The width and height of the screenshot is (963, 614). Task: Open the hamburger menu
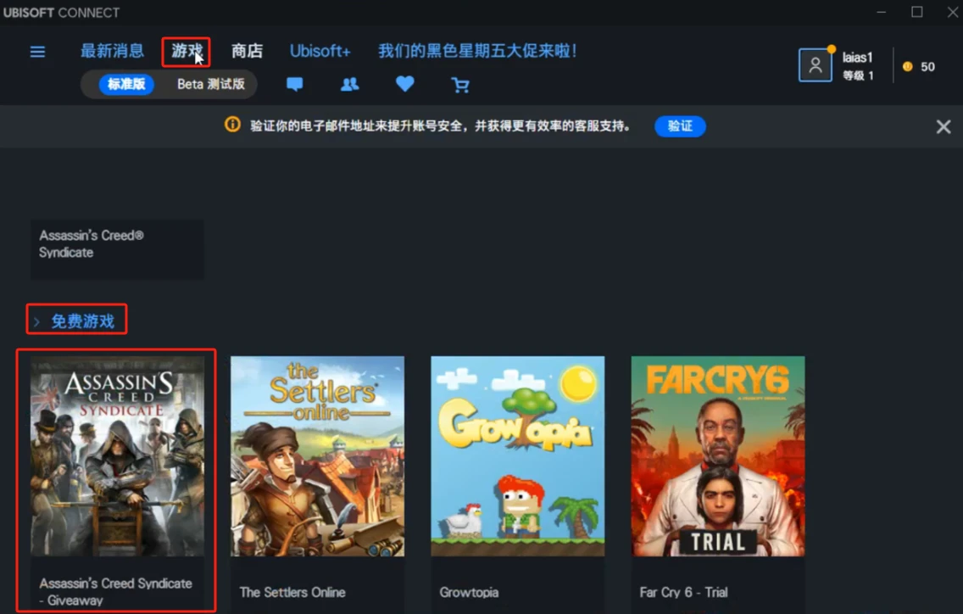point(37,52)
